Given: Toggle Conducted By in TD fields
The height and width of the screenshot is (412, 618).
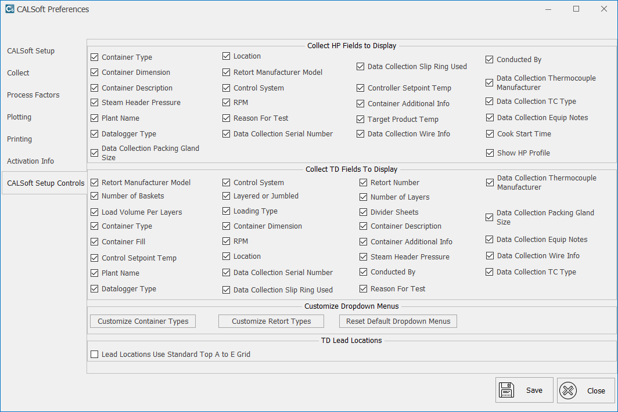Looking at the screenshot, I should 364,272.
